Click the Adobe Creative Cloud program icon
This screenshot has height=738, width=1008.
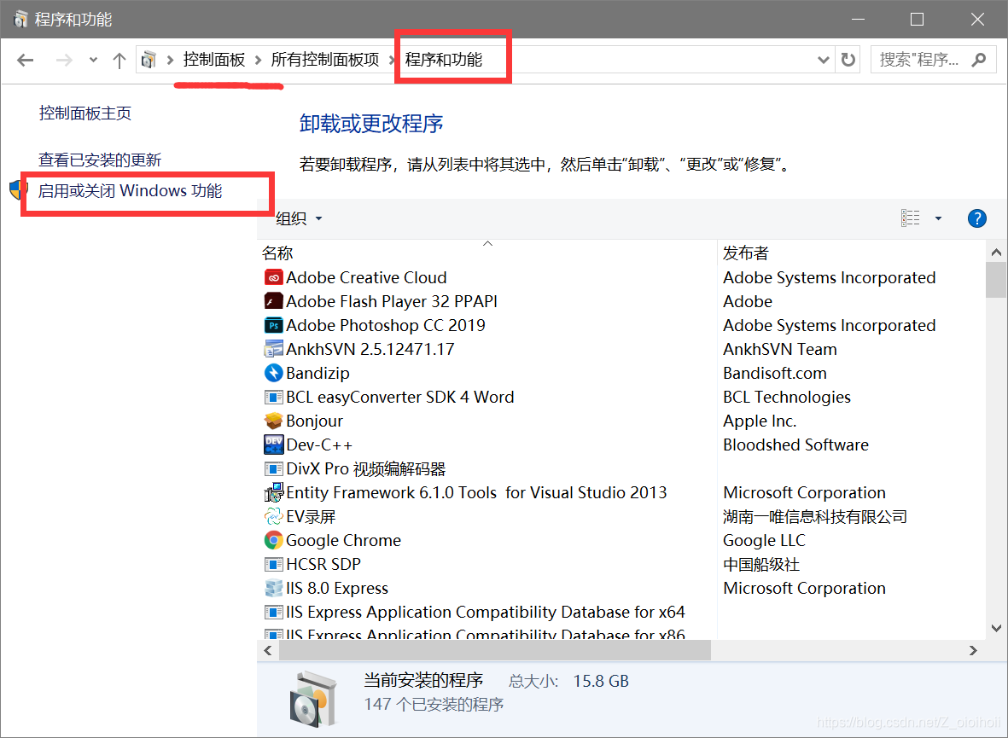coord(274,278)
